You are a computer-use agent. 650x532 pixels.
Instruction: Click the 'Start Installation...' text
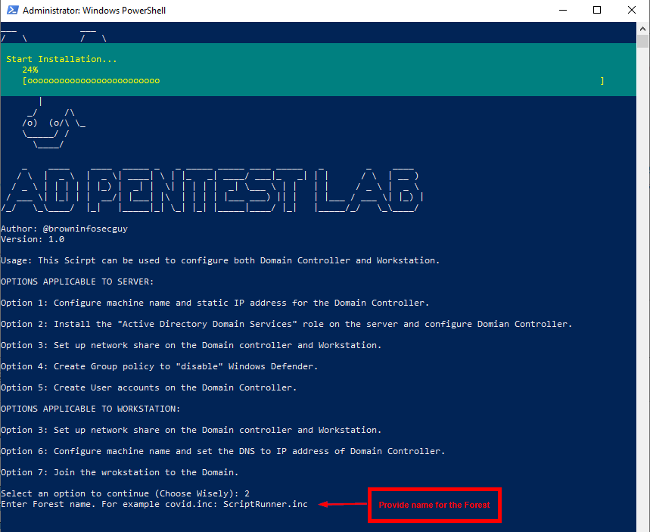pos(61,59)
